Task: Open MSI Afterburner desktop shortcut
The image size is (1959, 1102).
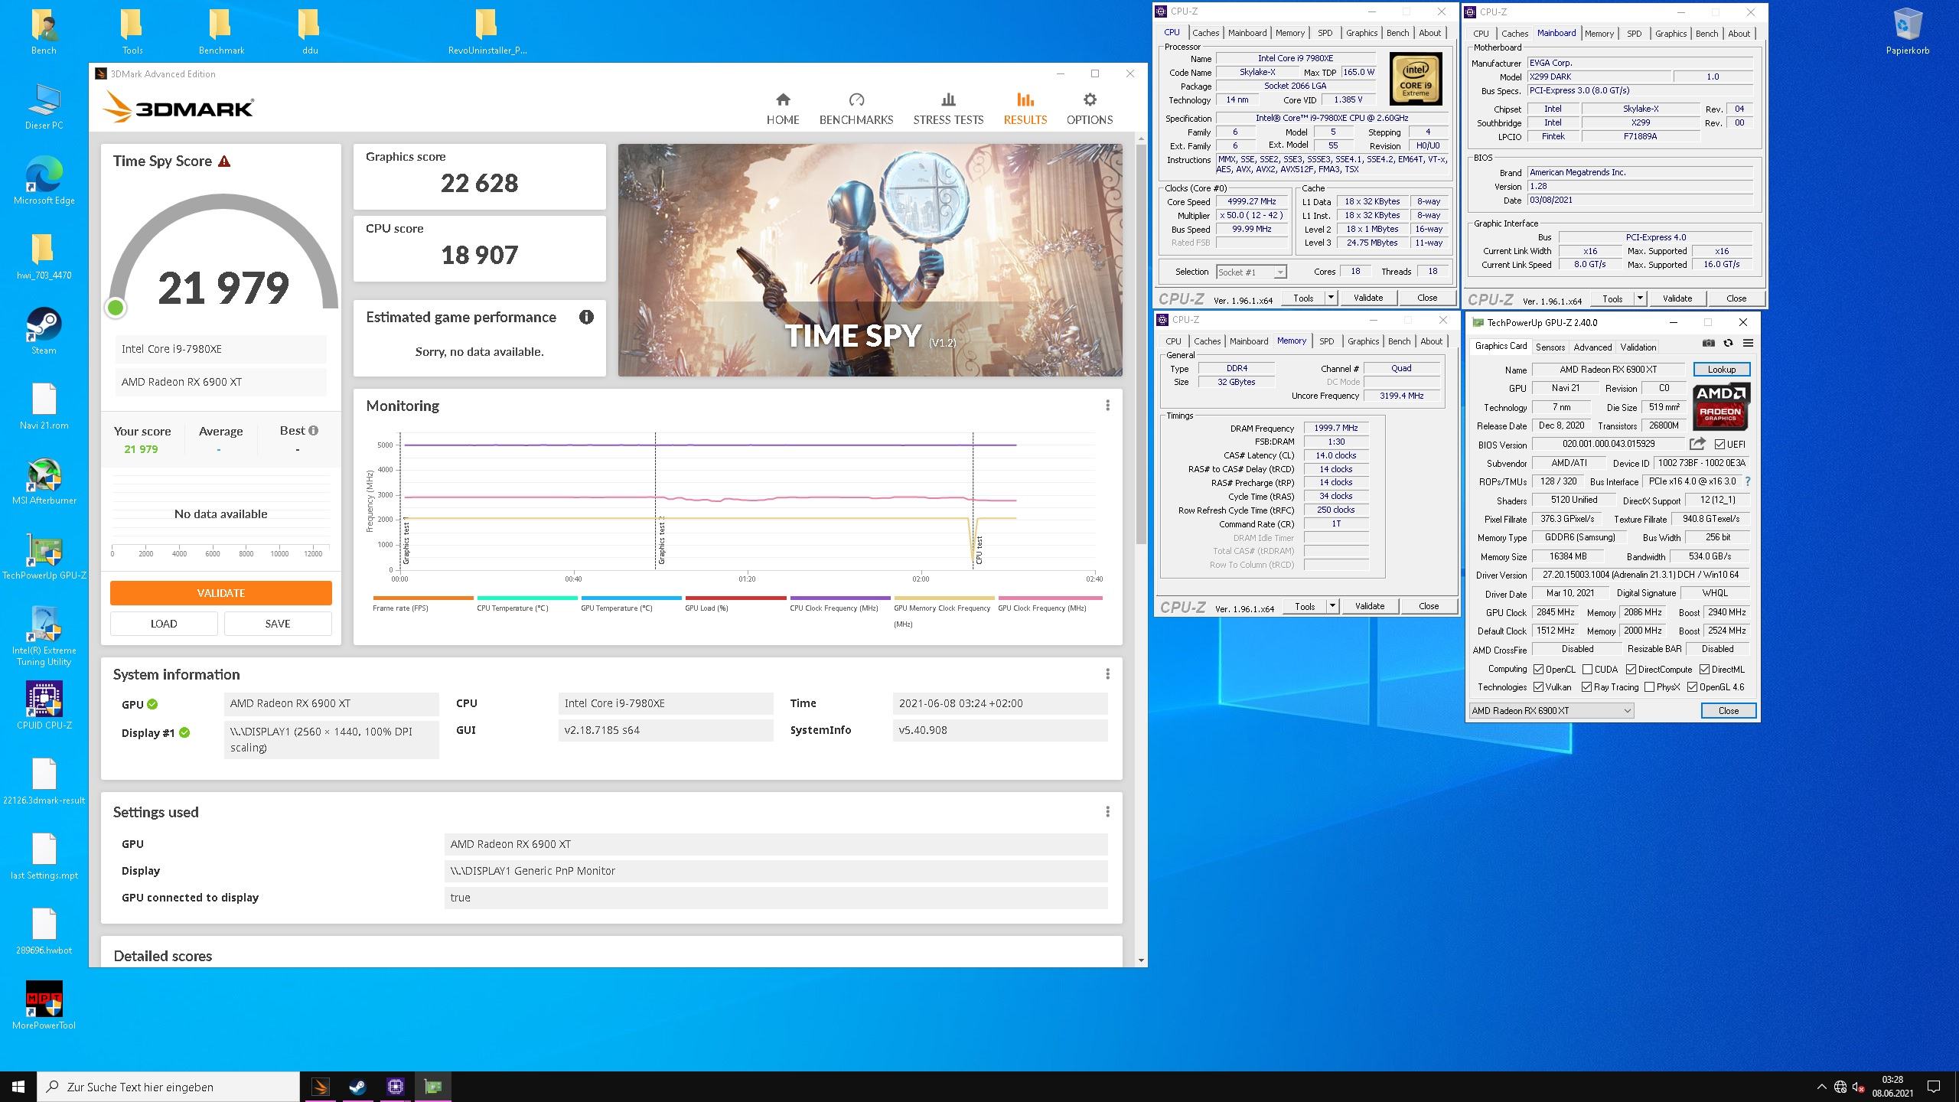Action: coord(44,482)
